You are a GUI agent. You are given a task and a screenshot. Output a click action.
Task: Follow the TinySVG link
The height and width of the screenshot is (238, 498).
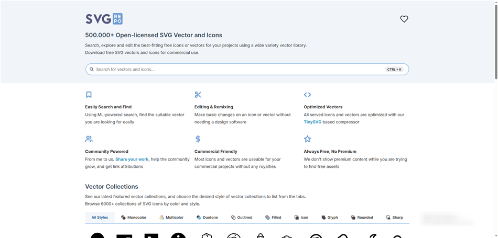click(312, 122)
